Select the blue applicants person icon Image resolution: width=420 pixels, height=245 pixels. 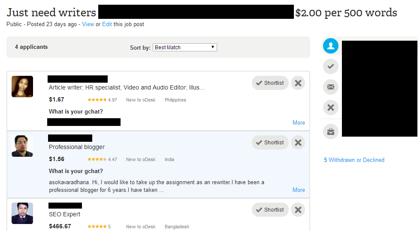330,46
